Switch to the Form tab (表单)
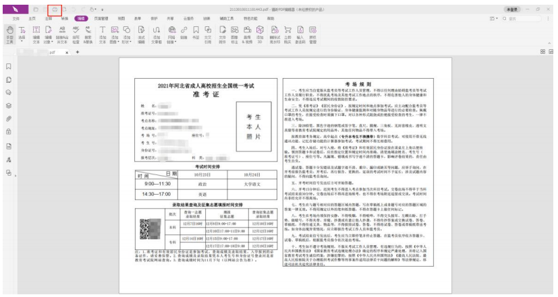 [x=138, y=18]
